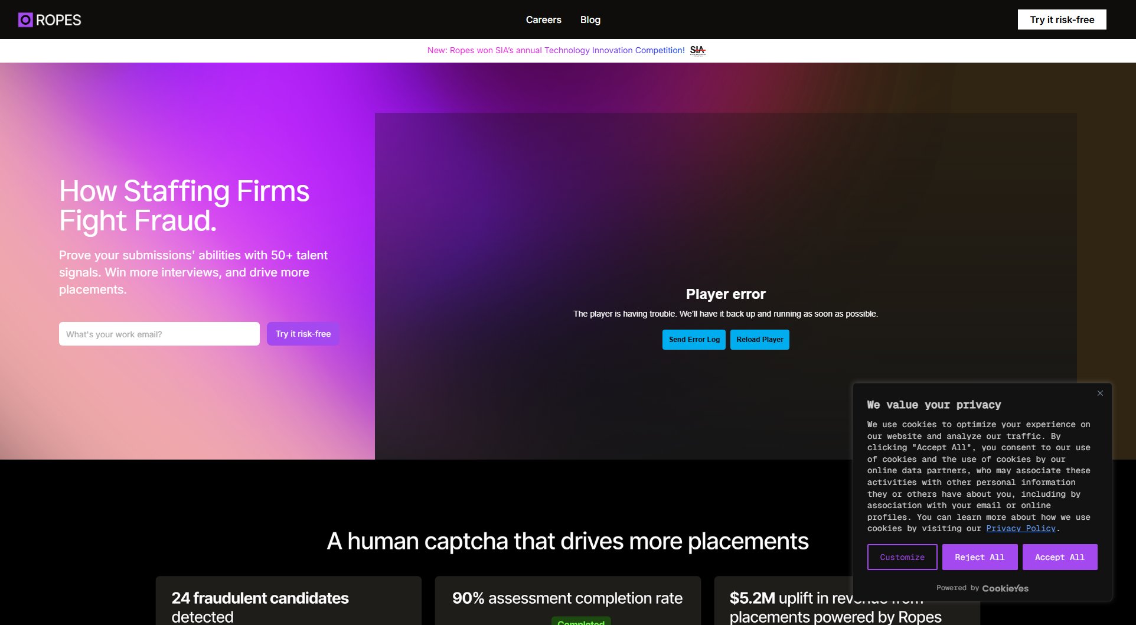Screen dimensions: 1136x625
Task: Reject all cookies
Action: coord(980,557)
